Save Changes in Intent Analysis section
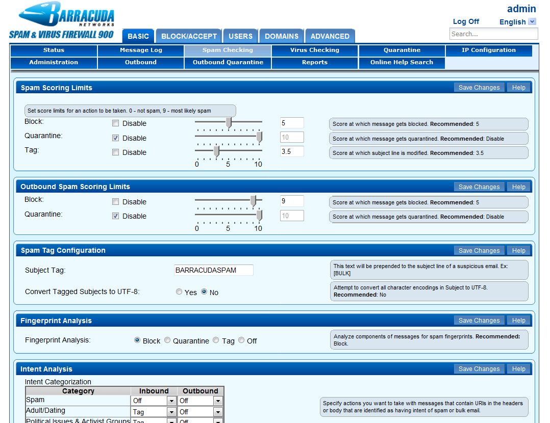Image resolution: width=550 pixels, height=423 pixels. point(479,368)
